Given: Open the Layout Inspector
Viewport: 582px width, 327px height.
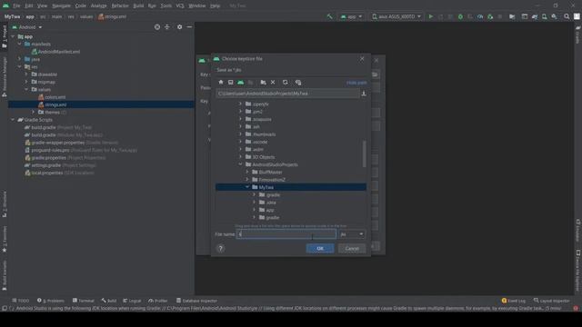Looking at the screenshot, I should pos(552,301).
